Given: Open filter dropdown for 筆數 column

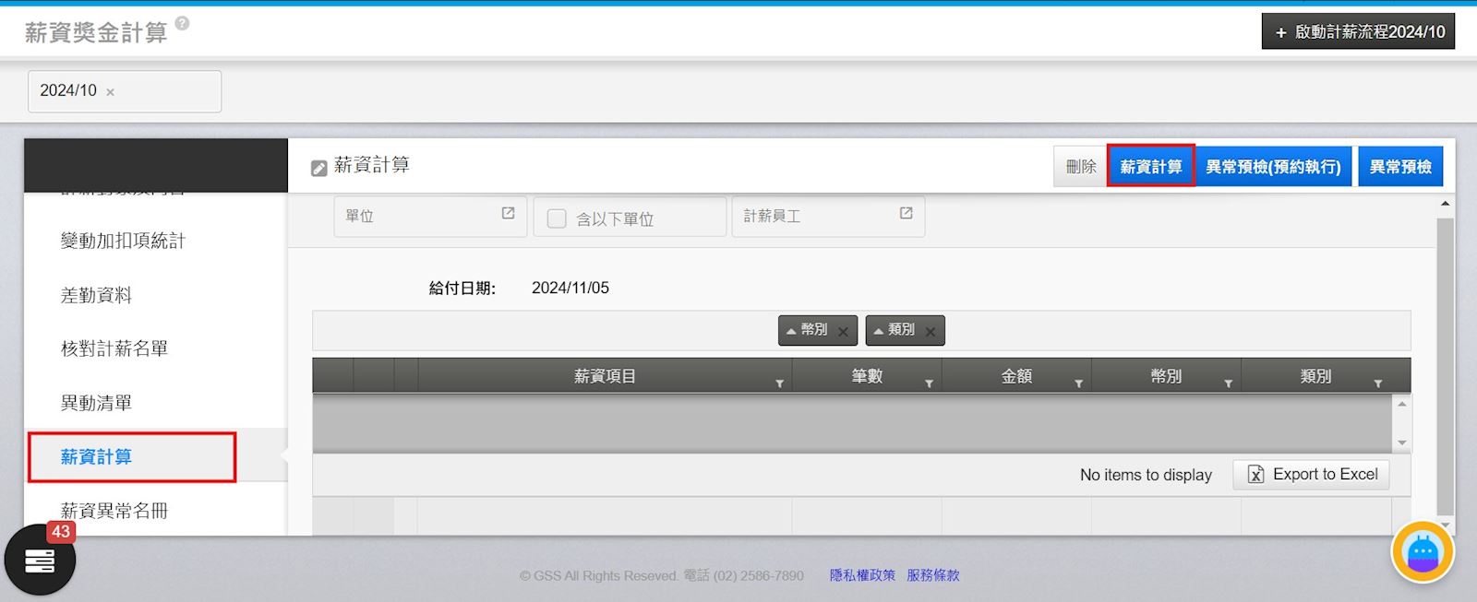Looking at the screenshot, I should 929,384.
